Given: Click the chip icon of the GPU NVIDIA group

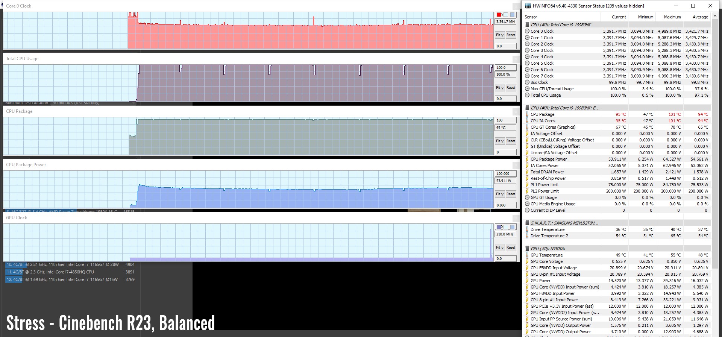Looking at the screenshot, I should coord(527,249).
